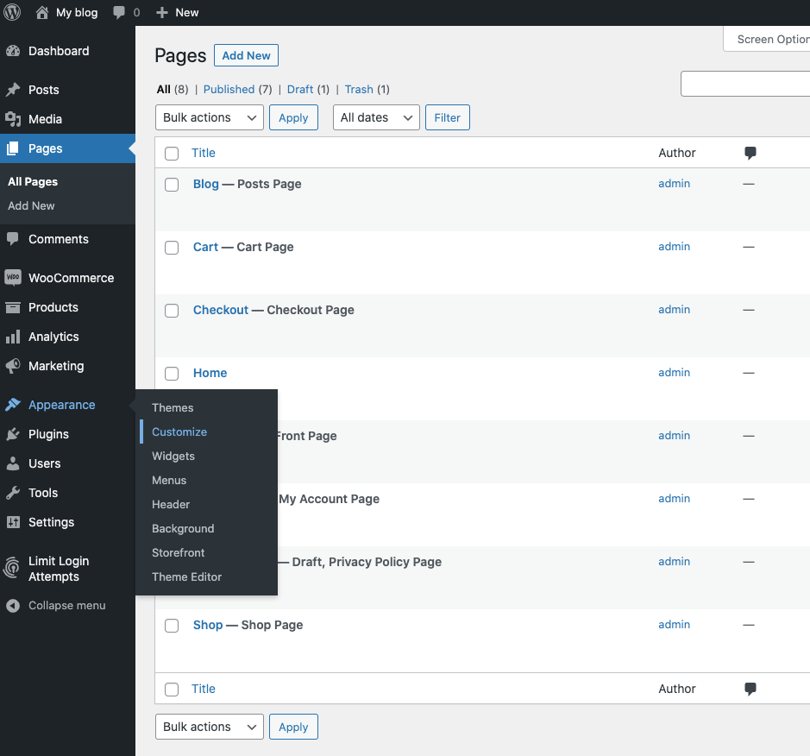Select Widgets in Appearance submenu
The image size is (810, 756).
(x=173, y=457)
